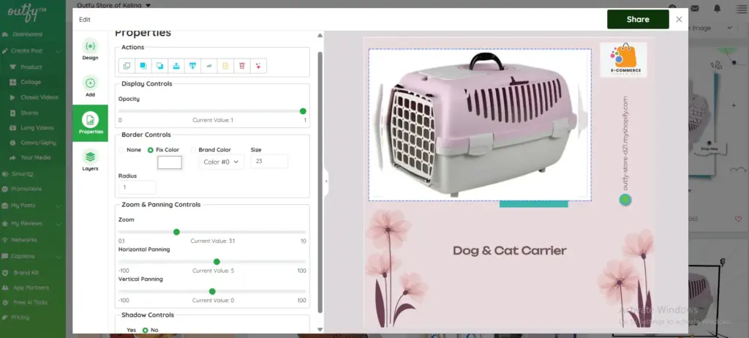Click the border Size input field
Viewport: 749px width, 338px height.
269,162
